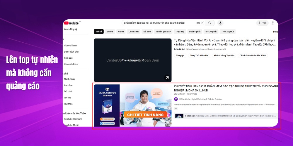The height and width of the screenshot is (146, 293).
Task: Click the CenterUp sponsored video thumbnail
Action: tap(133, 60)
